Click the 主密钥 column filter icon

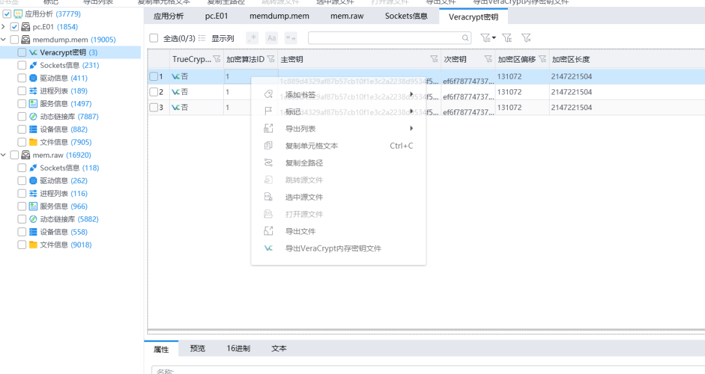coord(434,59)
